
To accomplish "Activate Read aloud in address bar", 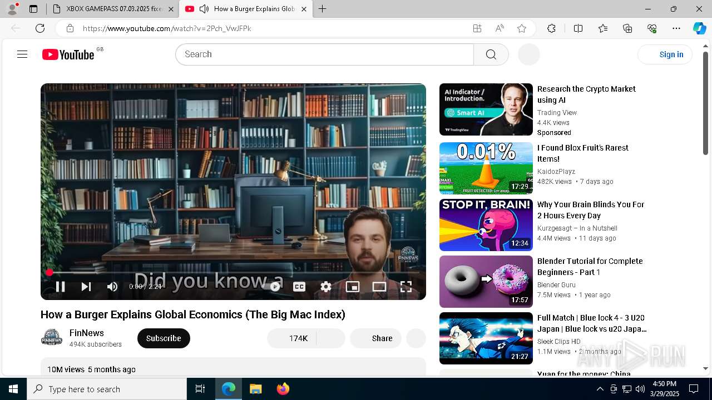I will point(500,28).
